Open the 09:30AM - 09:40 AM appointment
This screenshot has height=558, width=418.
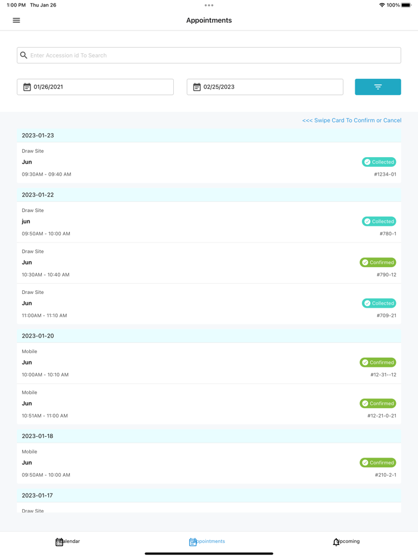209,163
